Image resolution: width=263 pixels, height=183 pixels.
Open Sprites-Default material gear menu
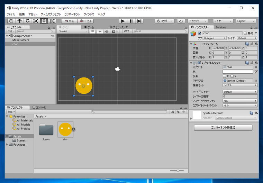[x=256, y=113]
